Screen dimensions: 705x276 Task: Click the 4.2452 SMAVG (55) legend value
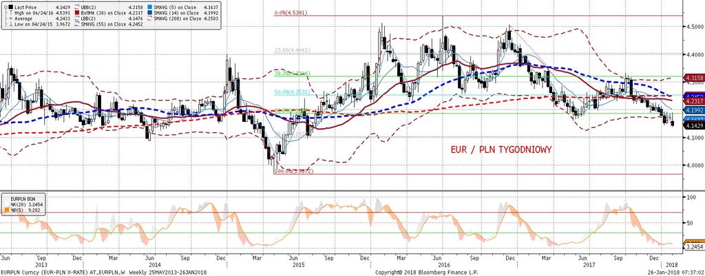point(136,24)
